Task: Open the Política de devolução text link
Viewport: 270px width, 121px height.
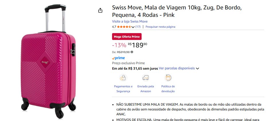Action: [168, 89]
